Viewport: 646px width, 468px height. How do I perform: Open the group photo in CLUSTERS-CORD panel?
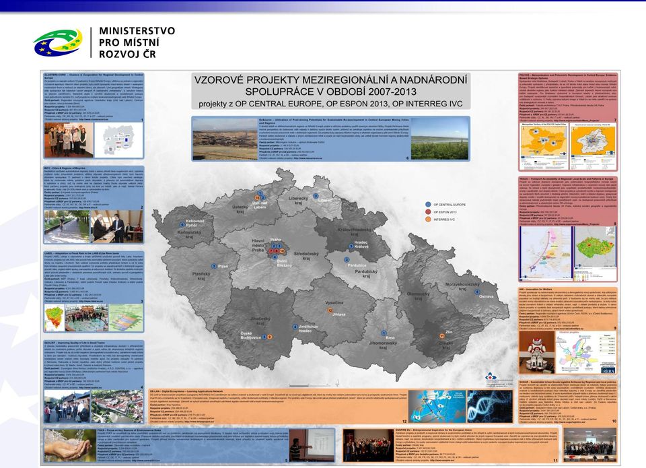(69, 140)
